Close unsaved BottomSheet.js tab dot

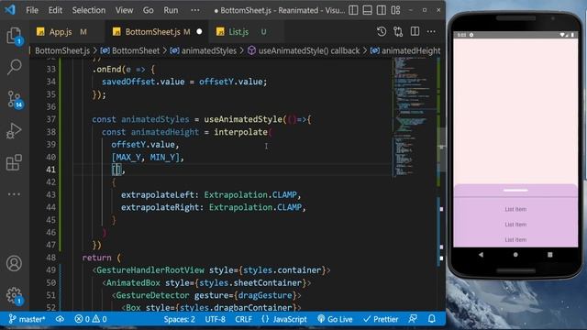[199, 32]
